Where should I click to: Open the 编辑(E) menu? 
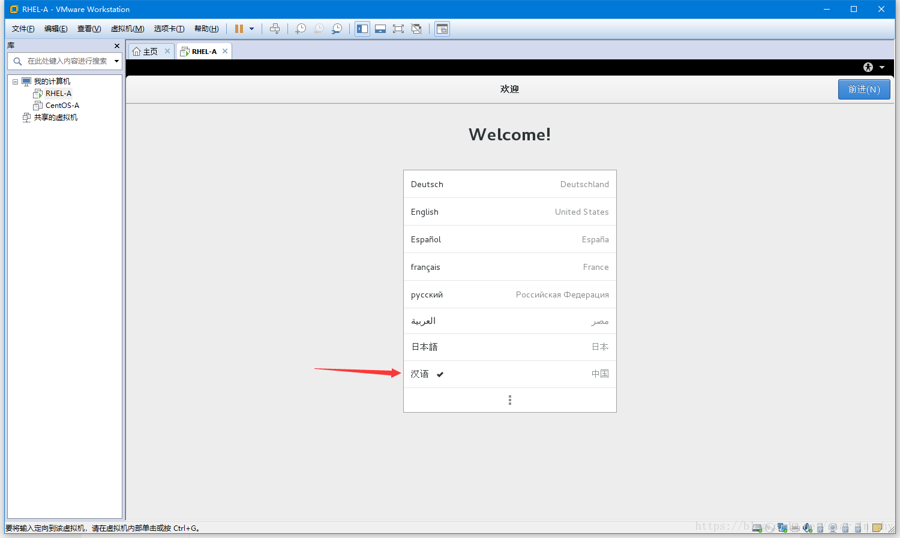click(x=56, y=29)
